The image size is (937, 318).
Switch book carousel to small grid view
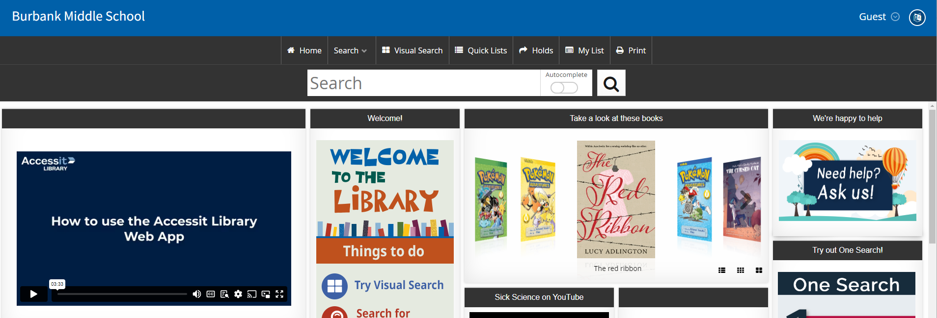[740, 270]
